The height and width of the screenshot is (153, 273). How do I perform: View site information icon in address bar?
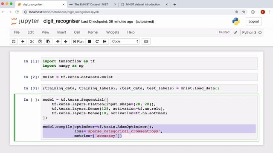[x=26, y=12]
